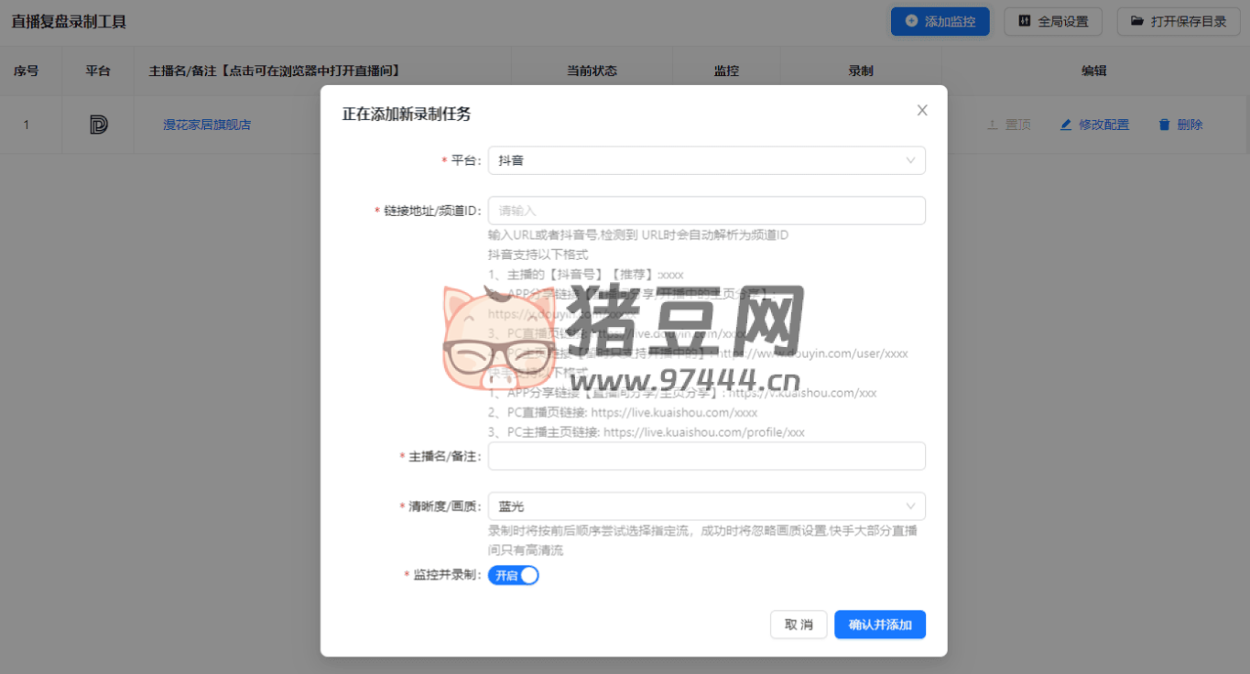This screenshot has width=1250, height=674.
Task: Click the 平台 column header
Action: 98,71
